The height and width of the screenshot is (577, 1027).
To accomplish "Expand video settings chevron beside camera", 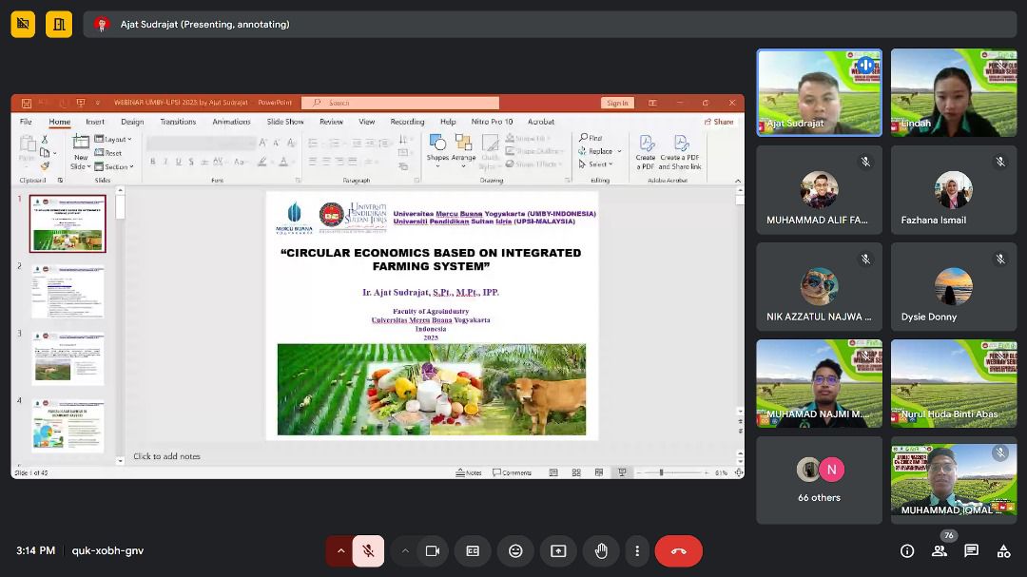I will pos(405,550).
